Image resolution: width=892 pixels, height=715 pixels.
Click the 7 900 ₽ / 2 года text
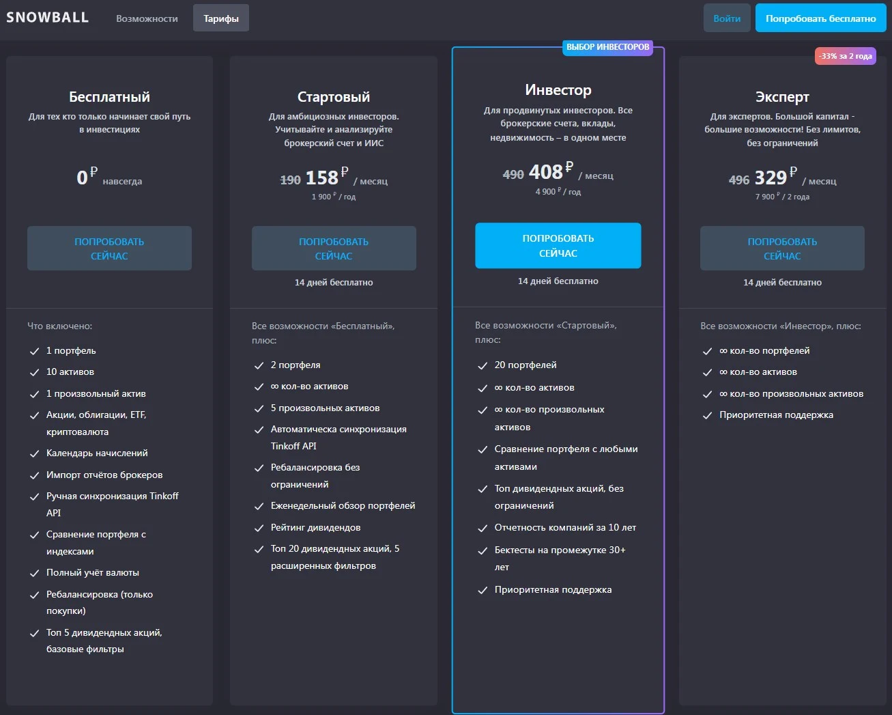pos(782,197)
